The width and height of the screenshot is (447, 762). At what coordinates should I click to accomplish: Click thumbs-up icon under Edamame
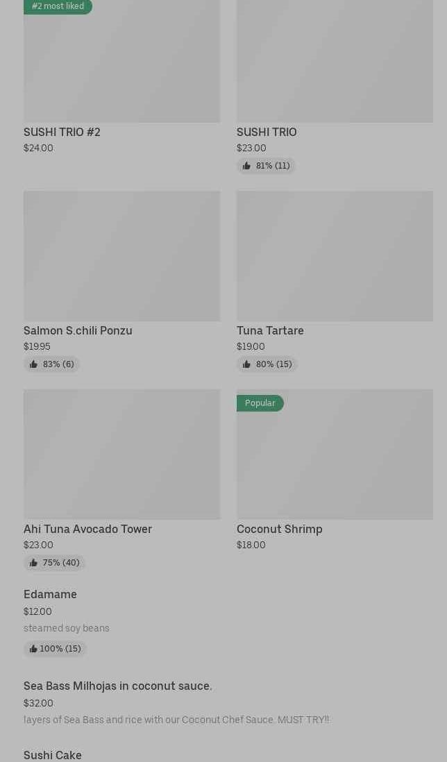tap(33, 649)
